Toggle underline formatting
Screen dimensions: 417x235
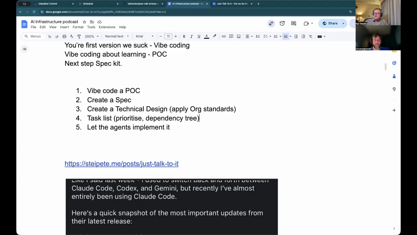199,36
